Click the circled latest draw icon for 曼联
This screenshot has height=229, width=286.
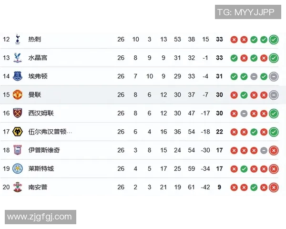point(274,95)
